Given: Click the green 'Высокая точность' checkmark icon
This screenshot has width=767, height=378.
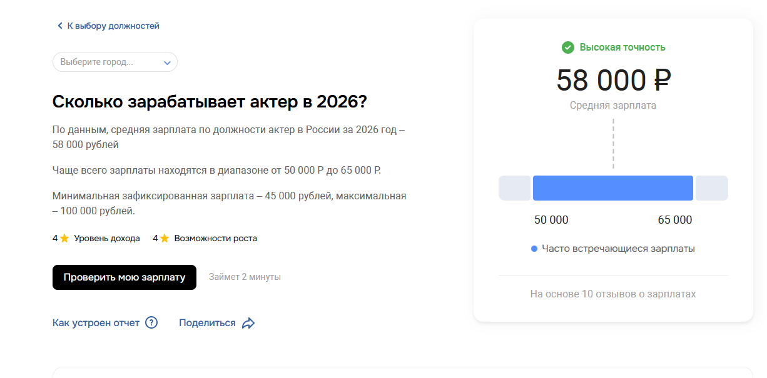Looking at the screenshot, I should click(x=568, y=47).
